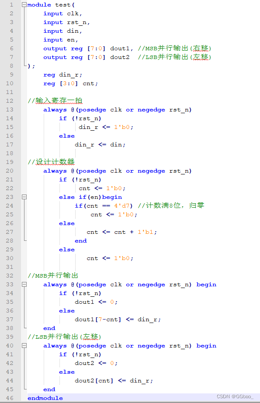260x403 pixels.
Task: Click the CSDN @GGbao_ watermark
Action: pyautogui.click(x=235, y=396)
